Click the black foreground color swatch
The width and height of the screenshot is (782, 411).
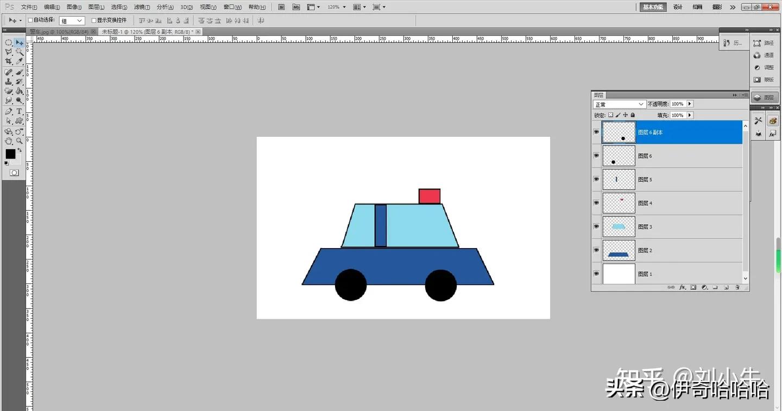(10, 154)
